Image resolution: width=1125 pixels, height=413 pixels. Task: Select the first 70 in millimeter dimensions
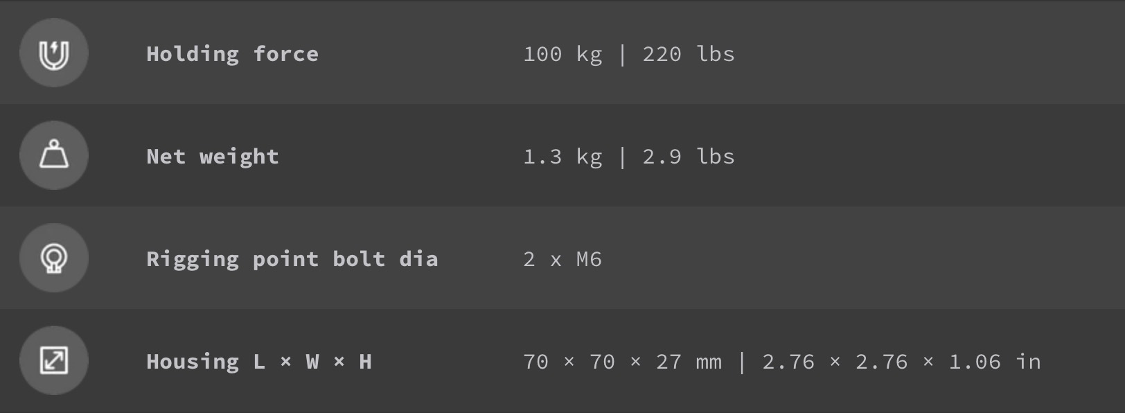[x=535, y=362]
